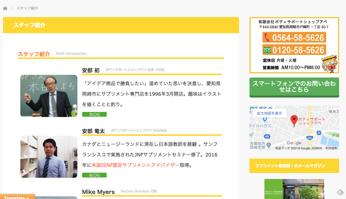Click the photo of 安部 竜太
The width and height of the screenshot is (346, 199).
pyautogui.click(x=49, y=157)
